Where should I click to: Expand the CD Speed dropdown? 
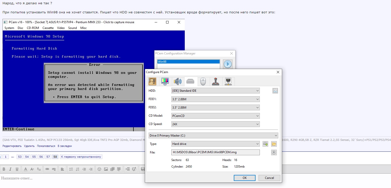pos(216,124)
